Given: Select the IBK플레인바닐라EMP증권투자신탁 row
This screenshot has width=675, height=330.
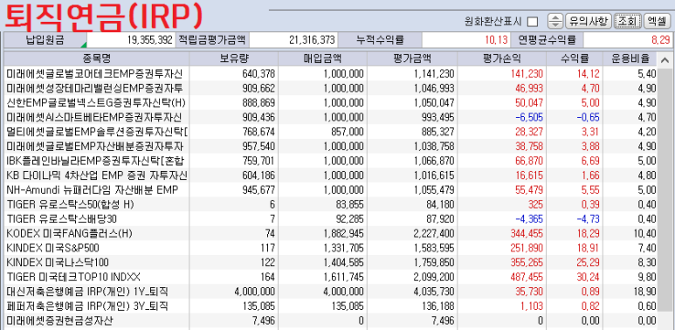Looking at the screenshot, I should pyautogui.click(x=330, y=162).
